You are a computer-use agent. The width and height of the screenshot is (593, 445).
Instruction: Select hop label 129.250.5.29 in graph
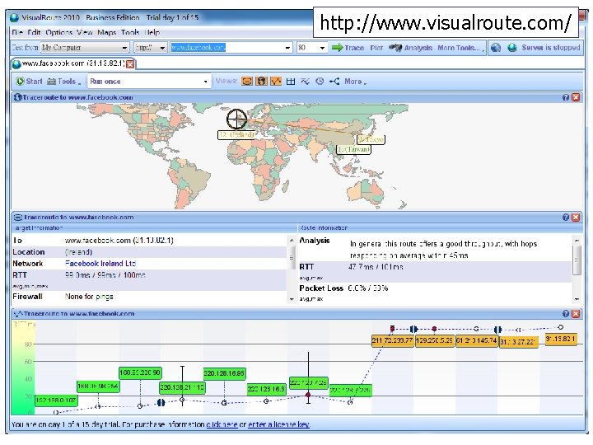tap(434, 340)
